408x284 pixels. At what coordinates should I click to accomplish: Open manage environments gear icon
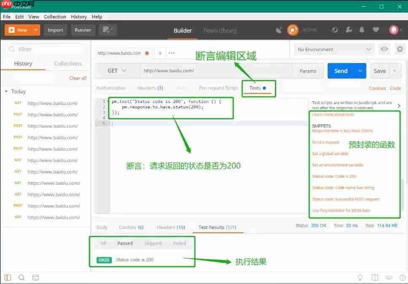click(400, 49)
